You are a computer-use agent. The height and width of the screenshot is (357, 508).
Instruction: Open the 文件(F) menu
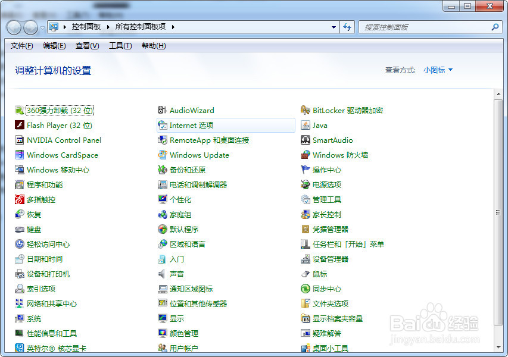coord(21,46)
